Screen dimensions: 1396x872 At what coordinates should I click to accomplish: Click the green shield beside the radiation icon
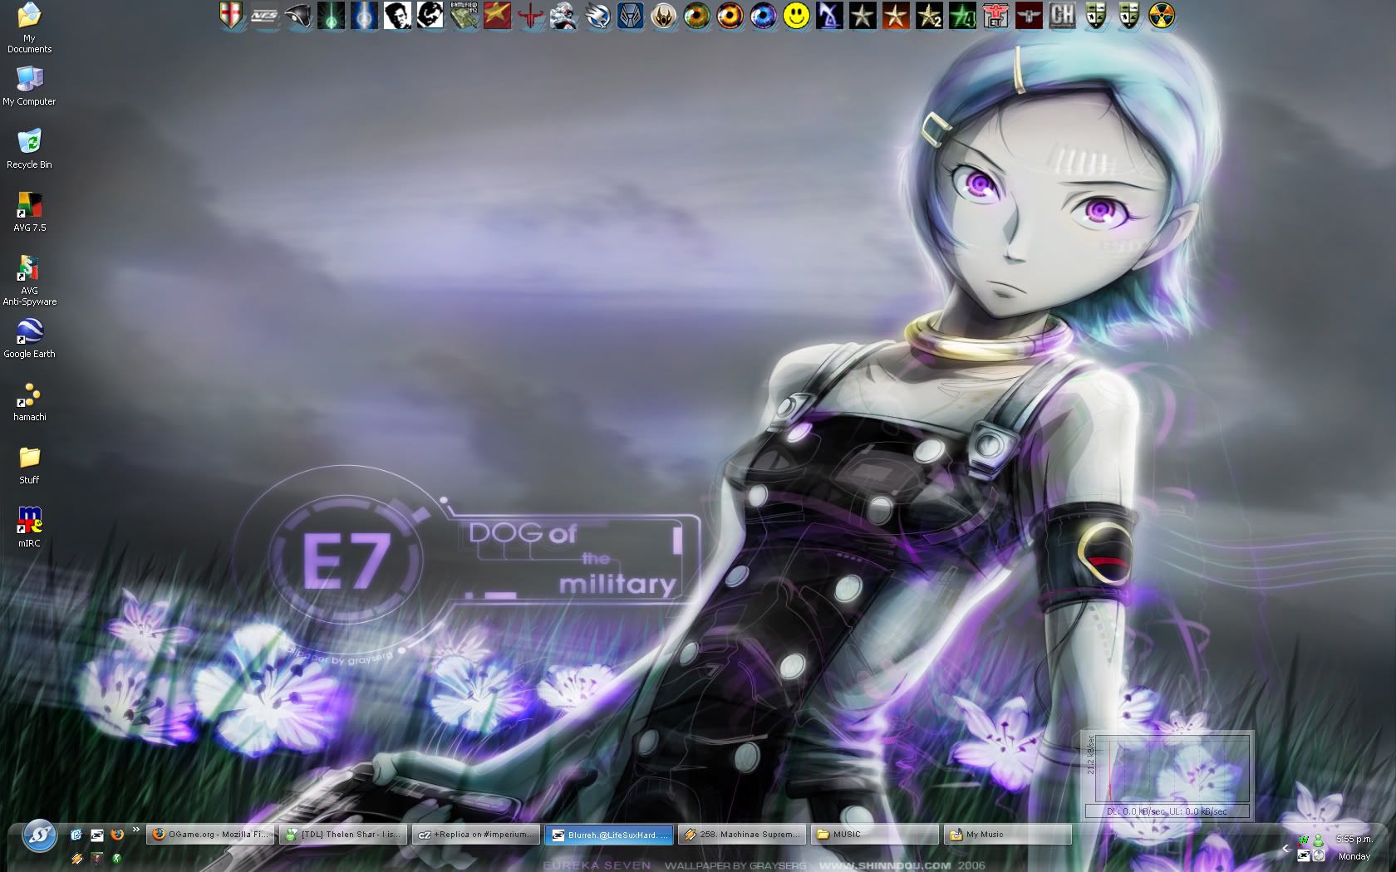click(1128, 16)
